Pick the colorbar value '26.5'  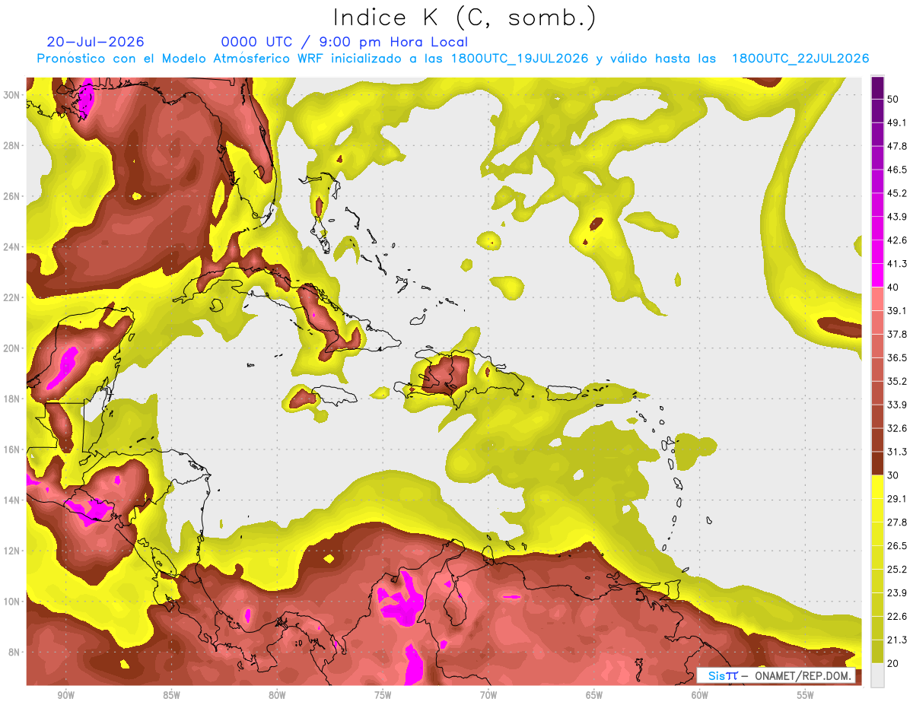pos(896,545)
